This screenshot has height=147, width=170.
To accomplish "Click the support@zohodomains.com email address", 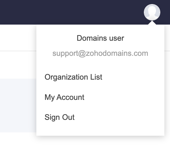I will [x=100, y=53].
